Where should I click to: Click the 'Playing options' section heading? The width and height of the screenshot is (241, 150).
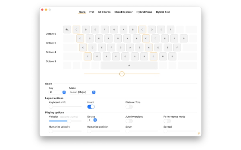(54, 112)
